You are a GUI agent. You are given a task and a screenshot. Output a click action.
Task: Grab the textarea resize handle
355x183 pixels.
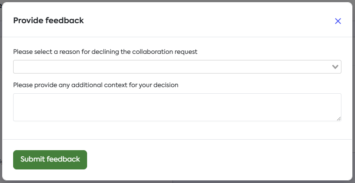pyautogui.click(x=338, y=118)
